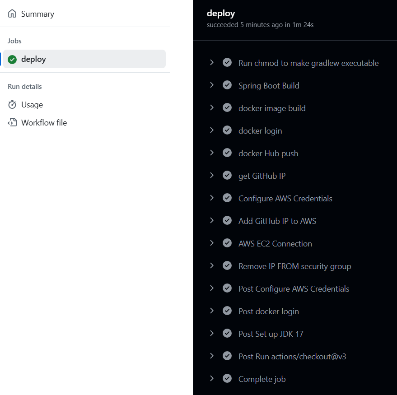Click the 'Run details' section heading
Image resolution: width=397 pixels, height=395 pixels.
[25, 87]
